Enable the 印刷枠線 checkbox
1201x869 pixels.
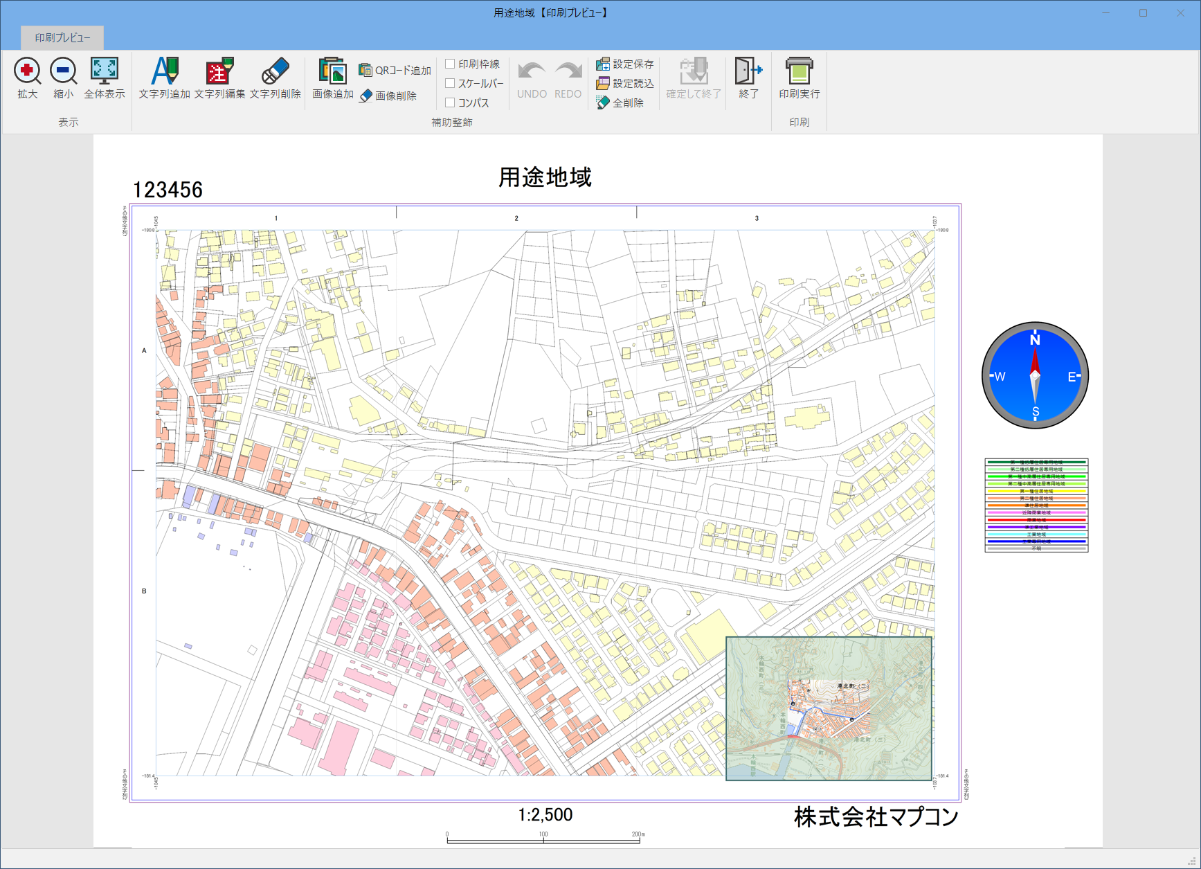[450, 64]
